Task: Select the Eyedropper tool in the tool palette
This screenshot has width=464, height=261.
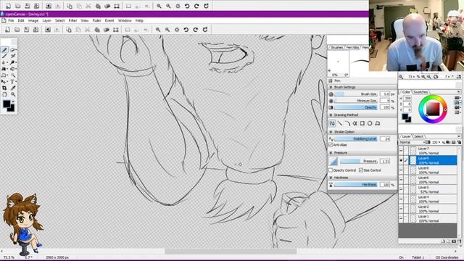Action: click(13, 88)
